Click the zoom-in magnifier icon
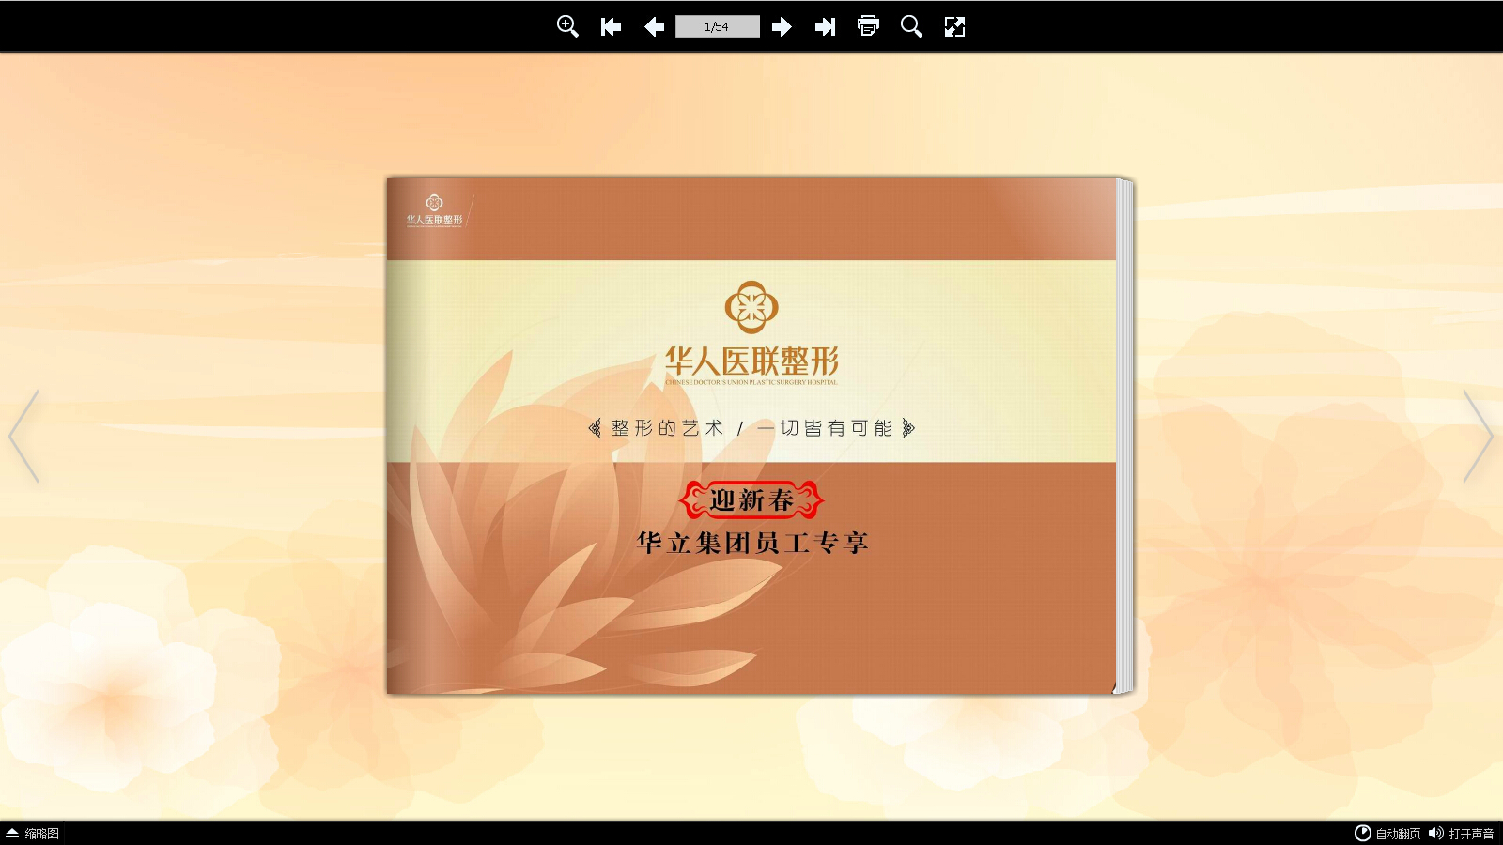1503x845 pixels. 567,26
